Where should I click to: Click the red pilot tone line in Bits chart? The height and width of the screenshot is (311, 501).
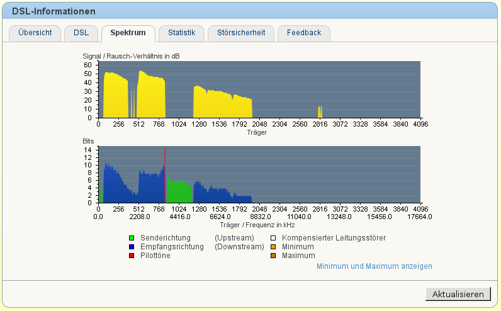165,176
